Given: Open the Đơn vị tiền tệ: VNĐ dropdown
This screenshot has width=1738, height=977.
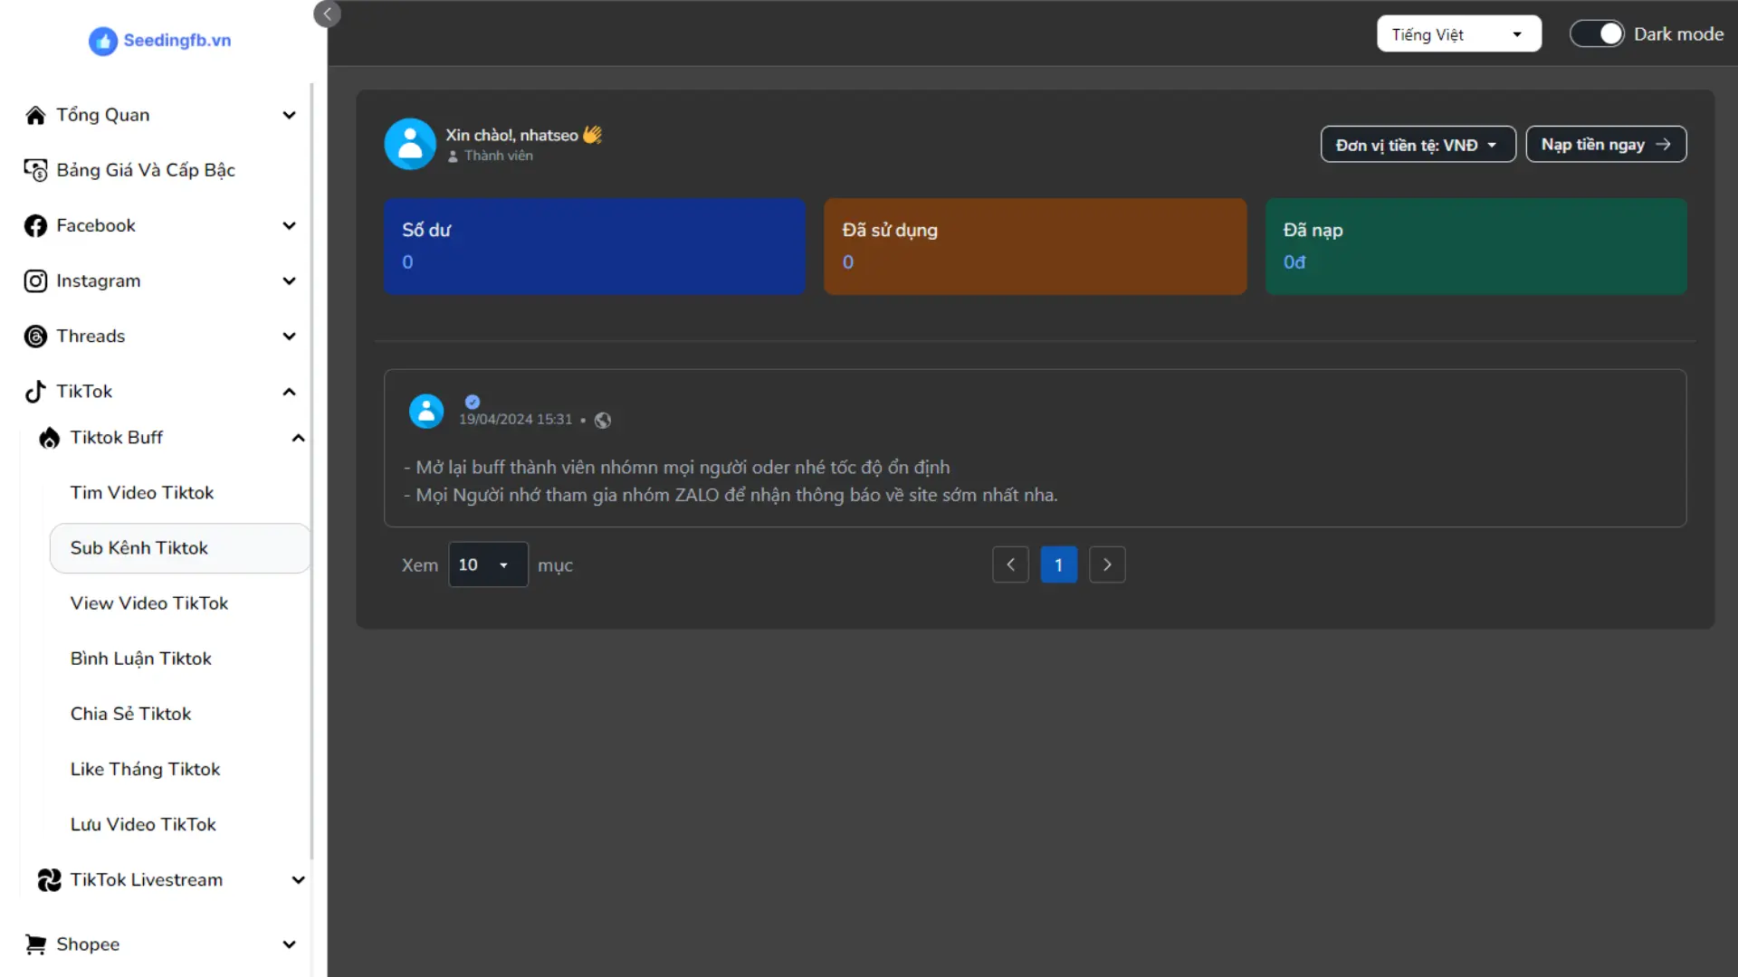Looking at the screenshot, I should click(1418, 145).
